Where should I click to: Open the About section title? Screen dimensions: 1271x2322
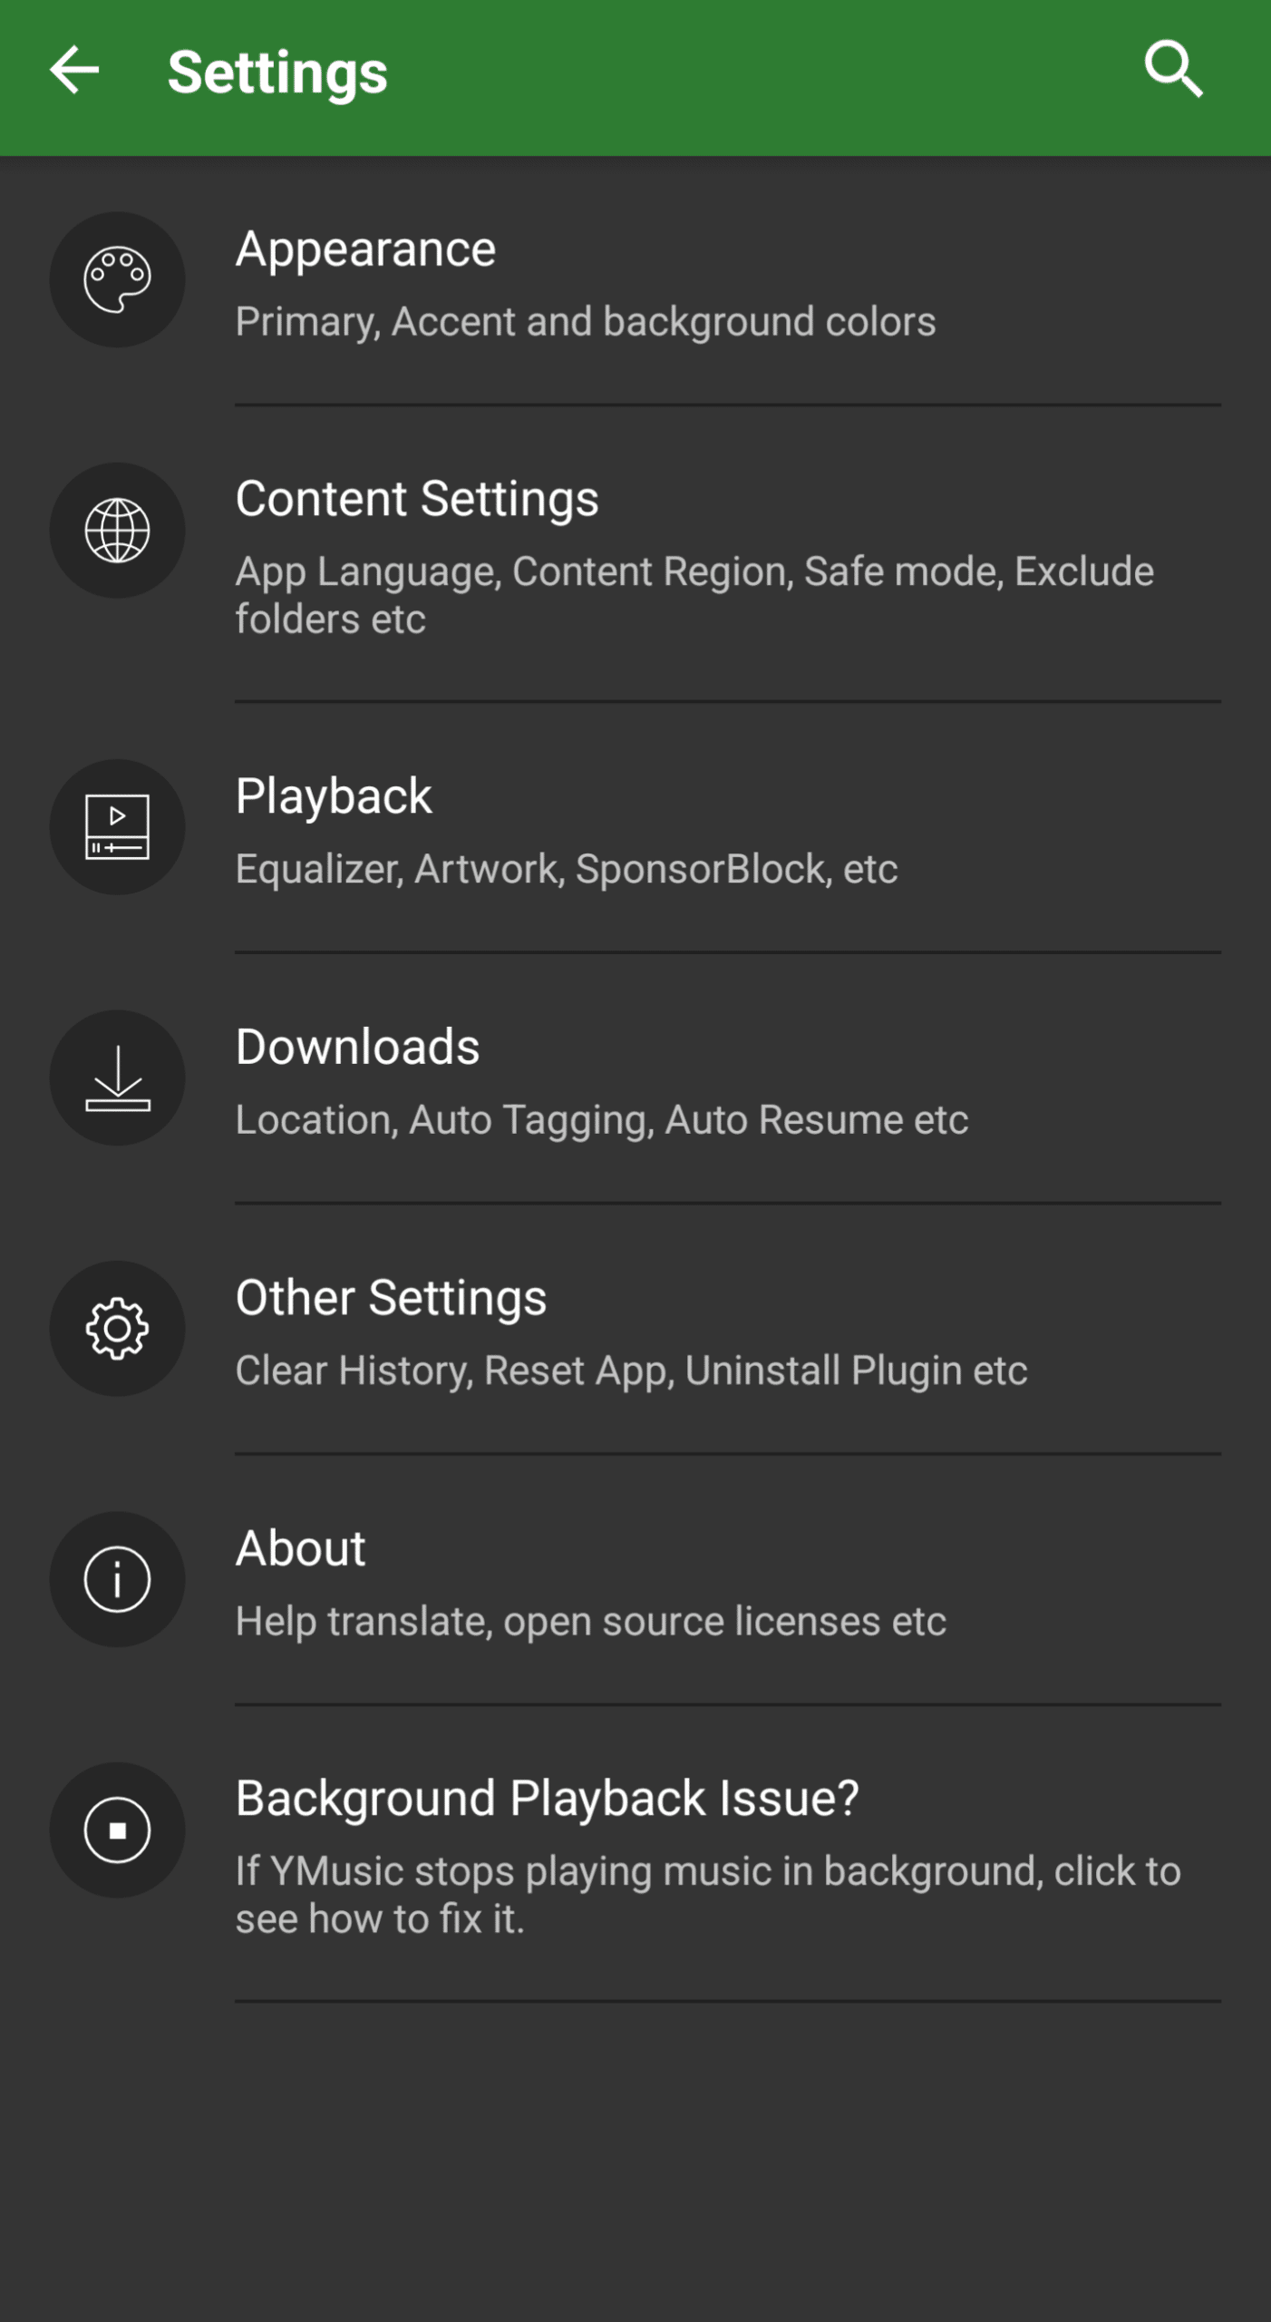pos(300,1548)
